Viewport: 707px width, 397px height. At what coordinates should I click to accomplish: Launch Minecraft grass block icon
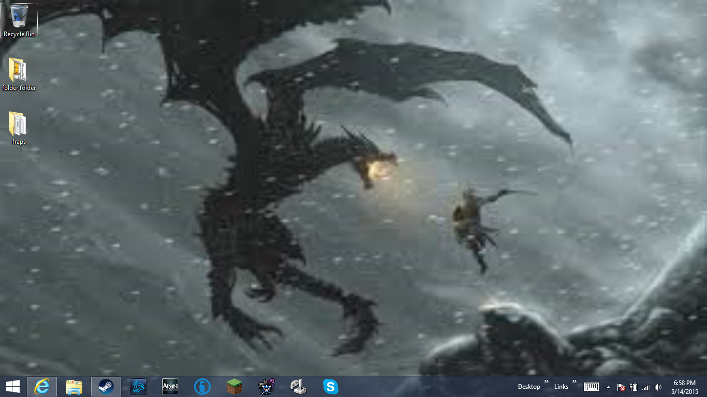click(x=234, y=387)
